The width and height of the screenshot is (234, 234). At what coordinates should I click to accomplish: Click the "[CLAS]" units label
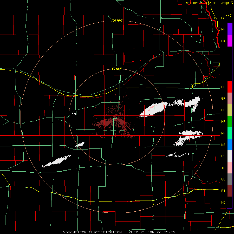(220, 18)
